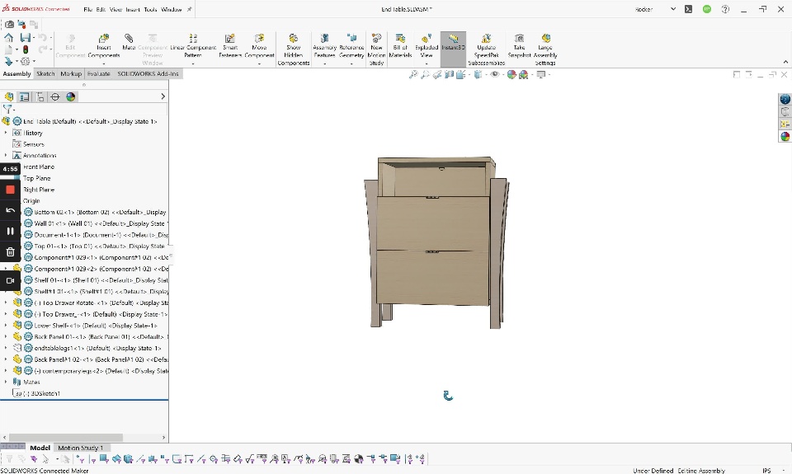Open DimXpertManager crosshair tab

pyautogui.click(x=55, y=97)
